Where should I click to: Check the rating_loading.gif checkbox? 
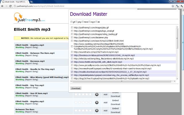[72, 34]
